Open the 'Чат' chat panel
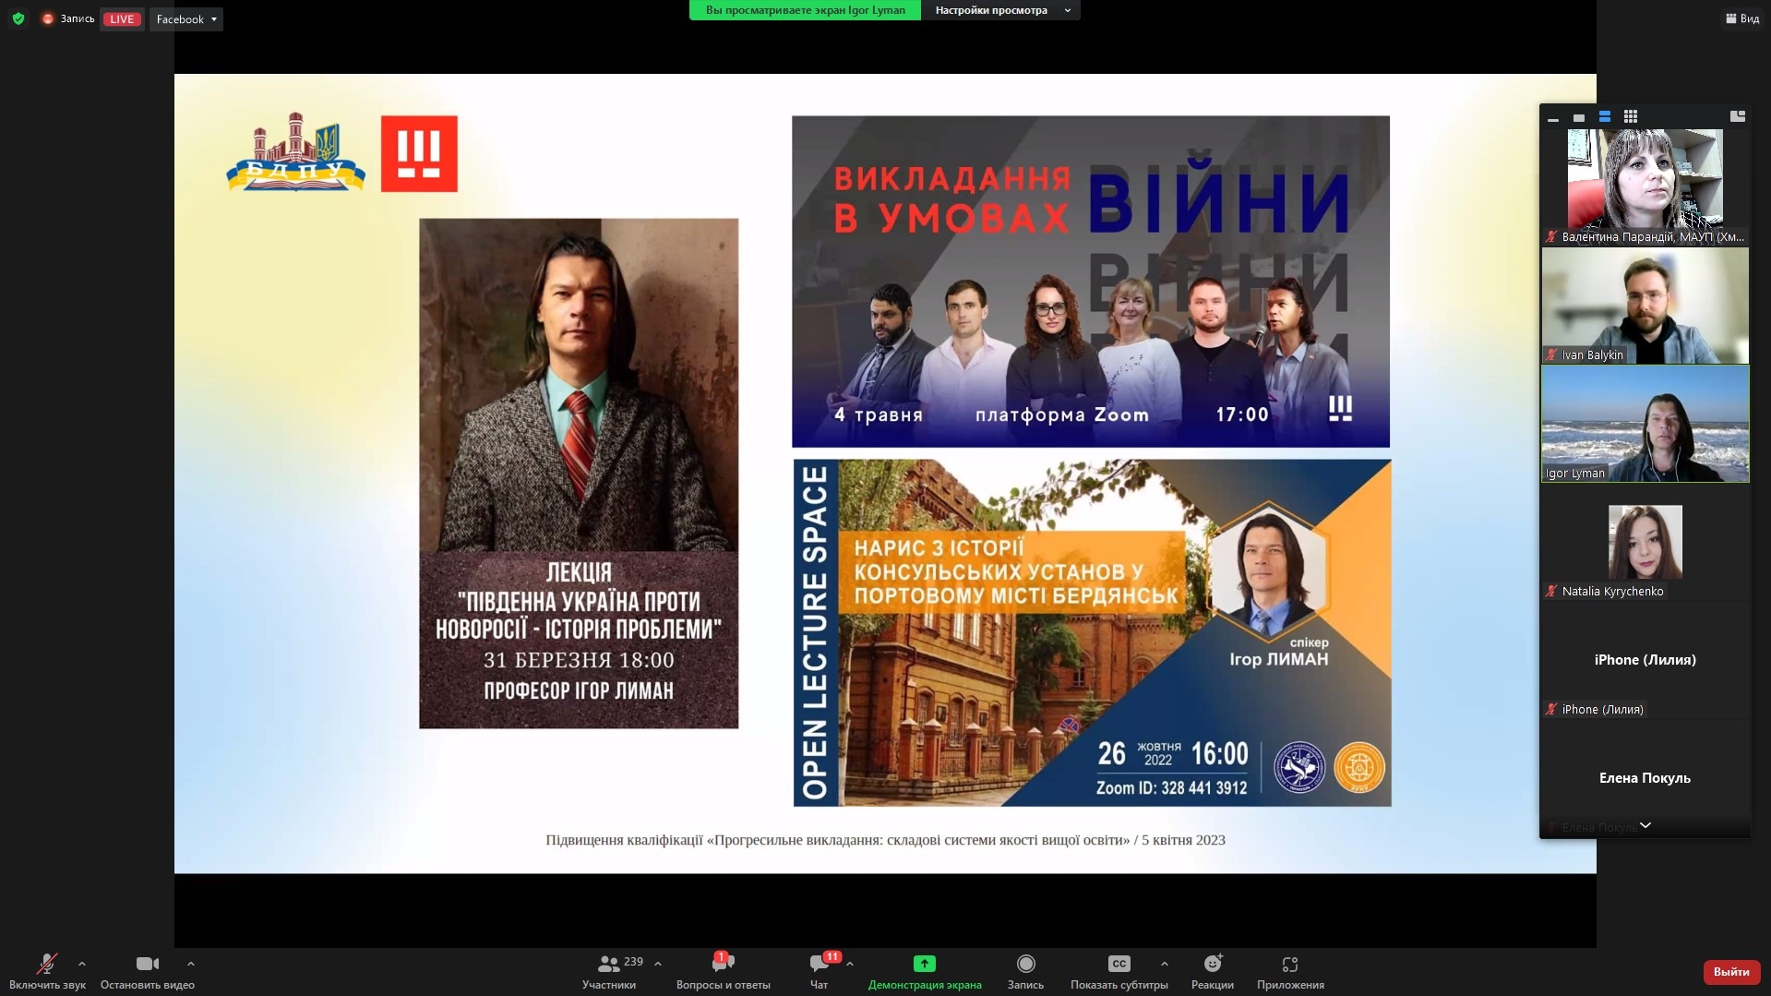 coord(819,972)
